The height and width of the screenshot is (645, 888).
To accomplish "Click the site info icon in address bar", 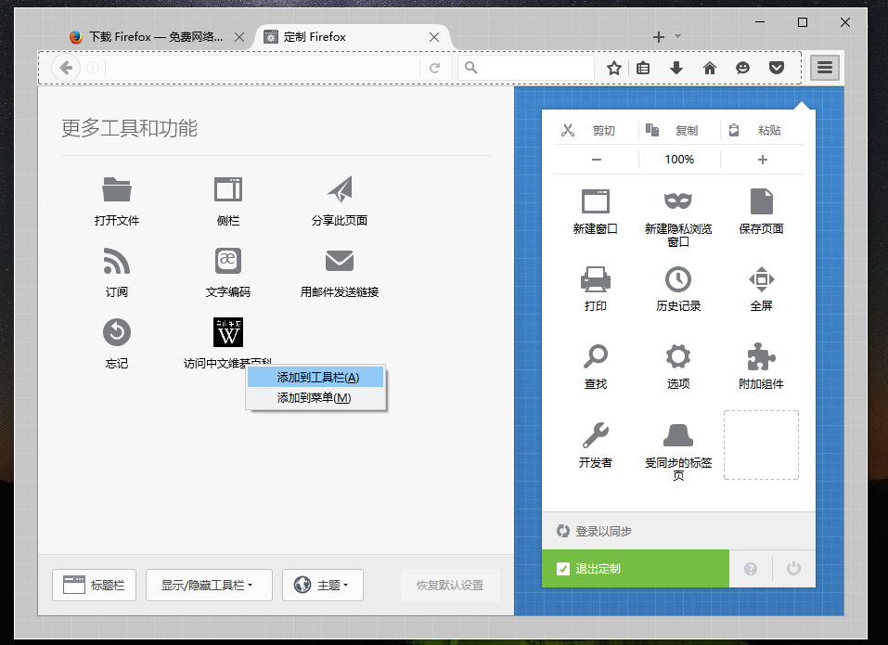I will pos(93,69).
